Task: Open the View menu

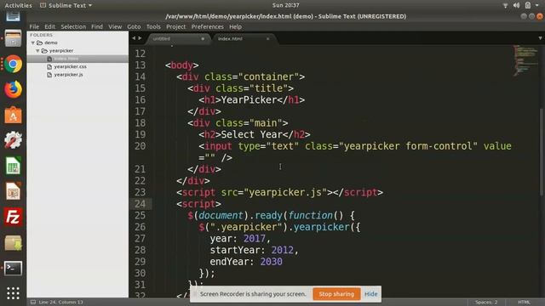Action: [x=115, y=26]
